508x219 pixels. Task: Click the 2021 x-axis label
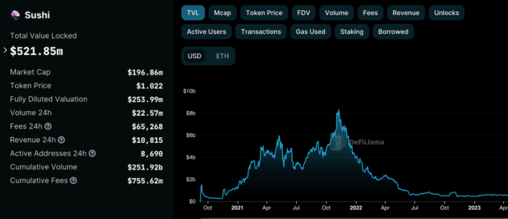pos(238,208)
